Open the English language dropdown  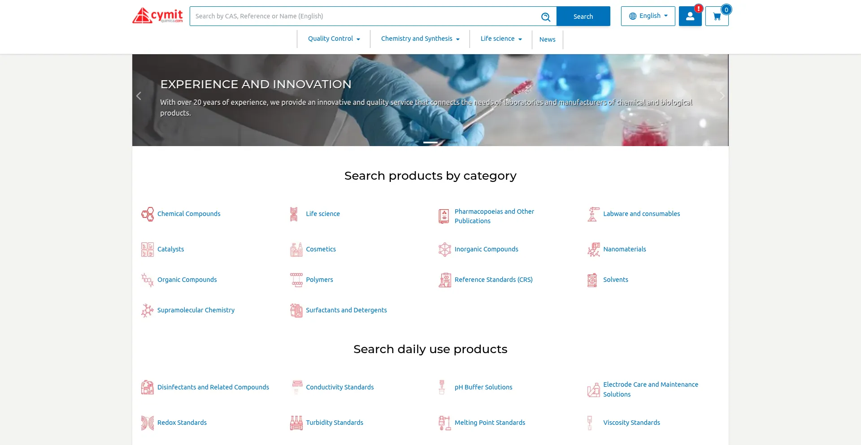[648, 16]
